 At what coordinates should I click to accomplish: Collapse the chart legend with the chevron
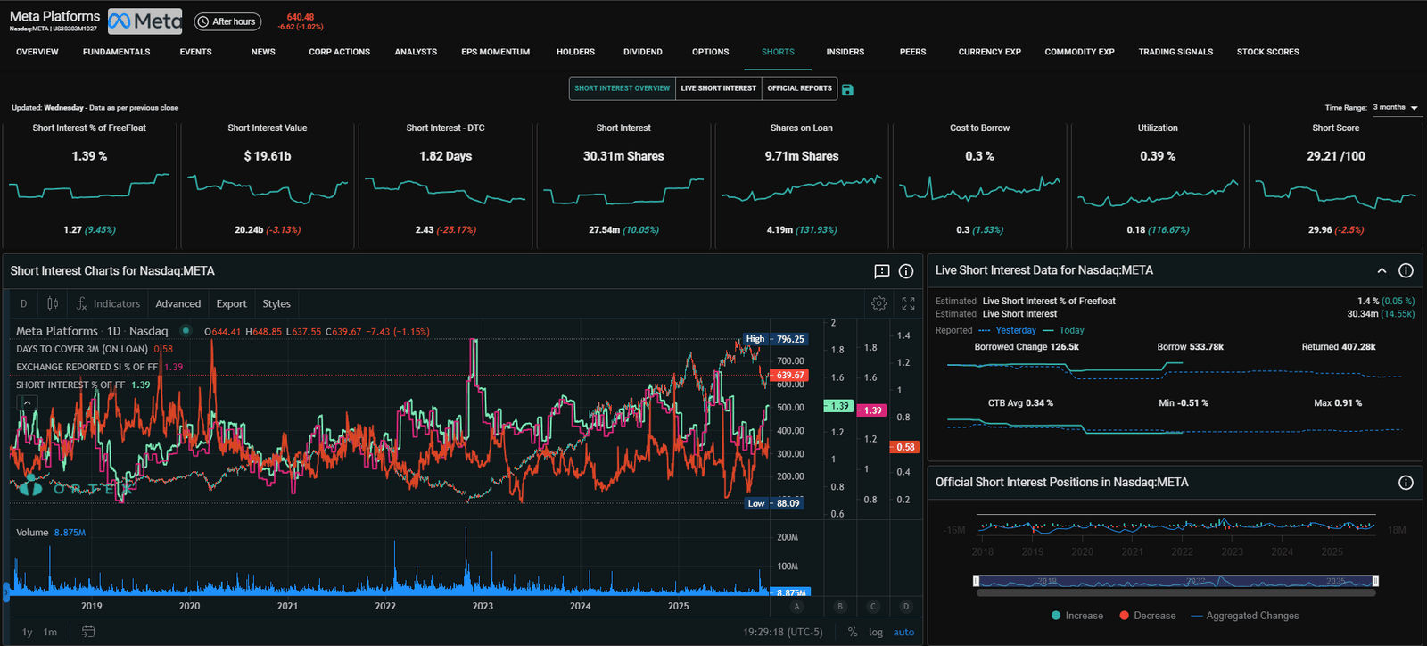pos(28,403)
